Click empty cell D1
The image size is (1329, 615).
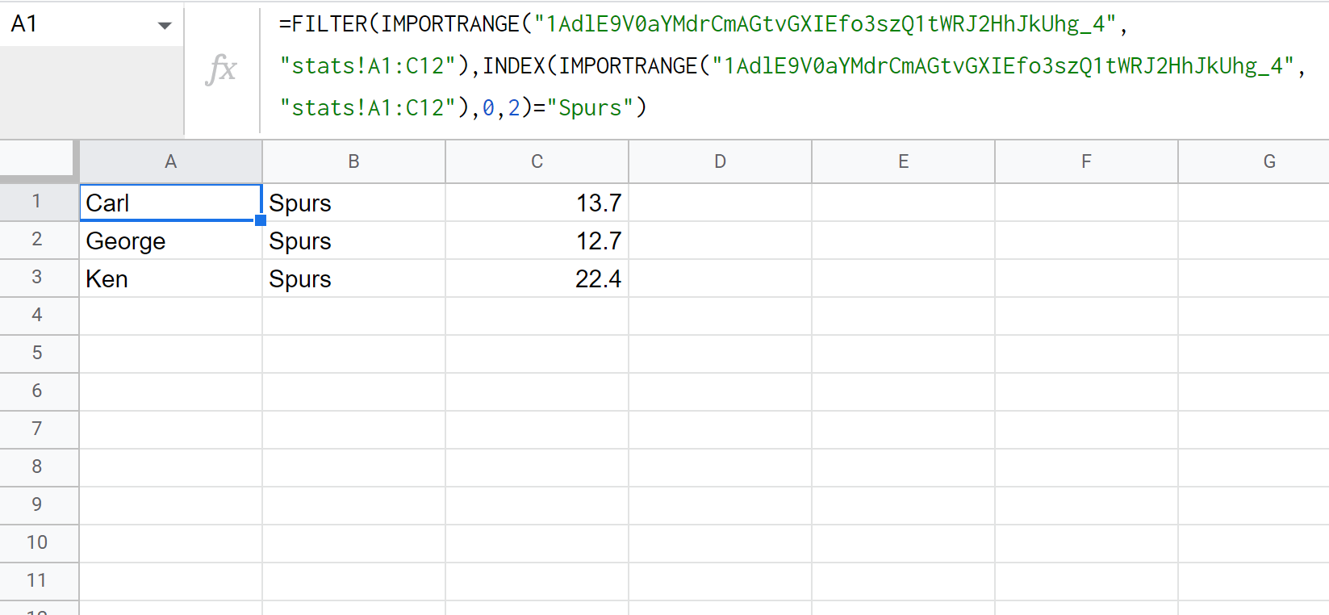click(x=721, y=203)
